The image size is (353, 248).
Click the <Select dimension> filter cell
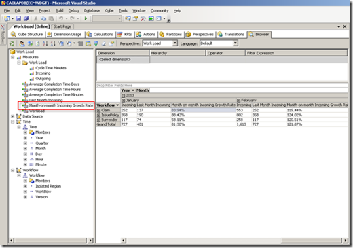pos(123,60)
